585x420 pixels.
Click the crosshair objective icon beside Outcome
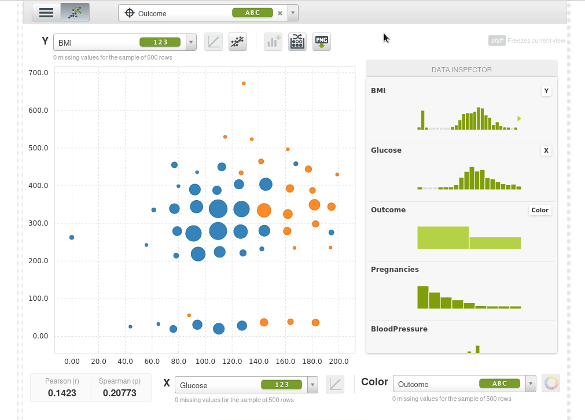point(130,13)
